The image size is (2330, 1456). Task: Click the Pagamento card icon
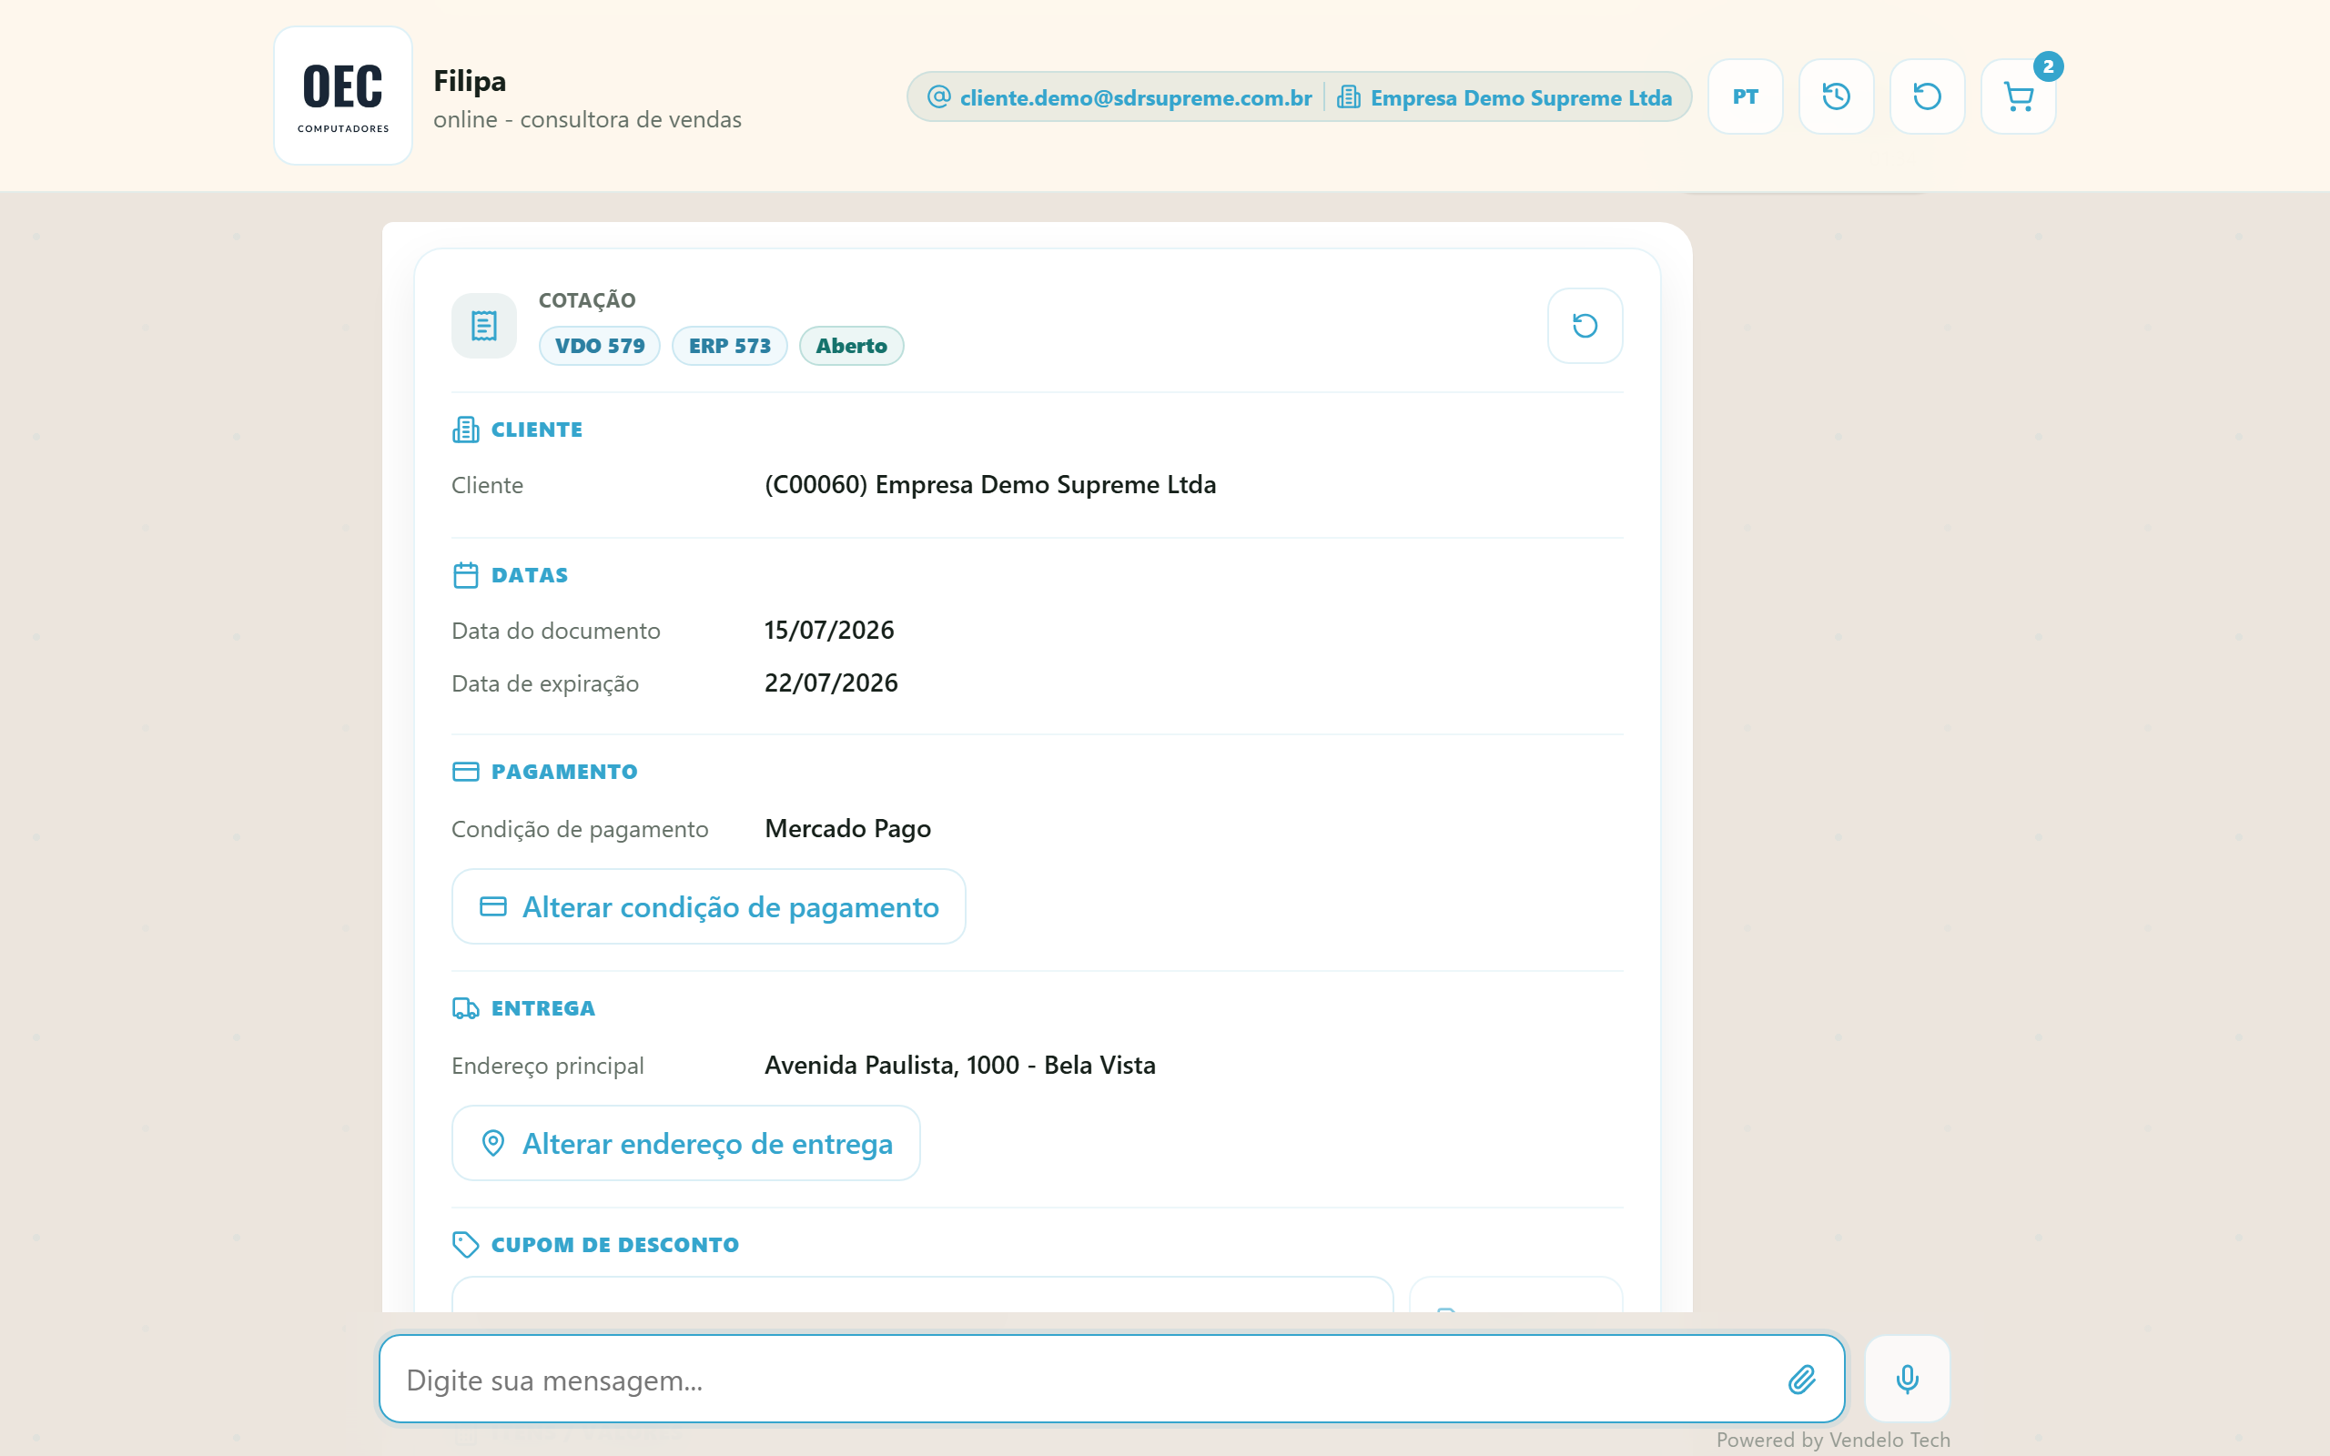click(466, 772)
